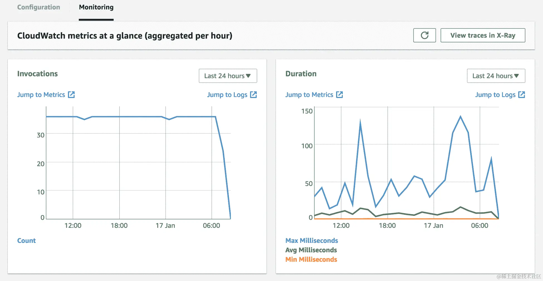Image resolution: width=543 pixels, height=281 pixels.
Task: Click the tallest blue peak in Duration chart
Action: click(460, 116)
